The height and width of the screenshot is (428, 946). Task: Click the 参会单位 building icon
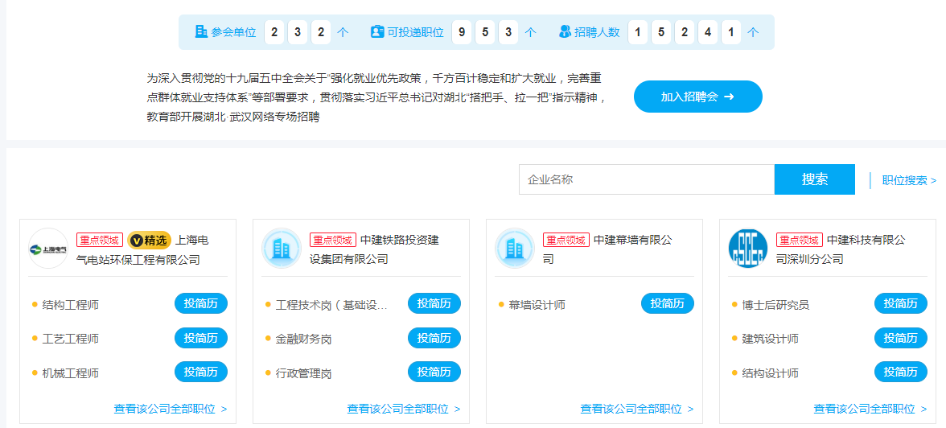201,32
